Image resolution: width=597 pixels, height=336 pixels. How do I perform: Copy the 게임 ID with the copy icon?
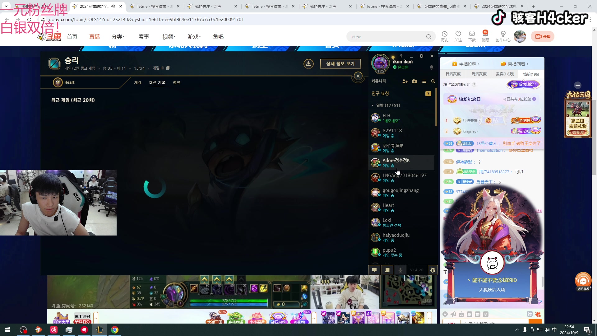coord(168,68)
